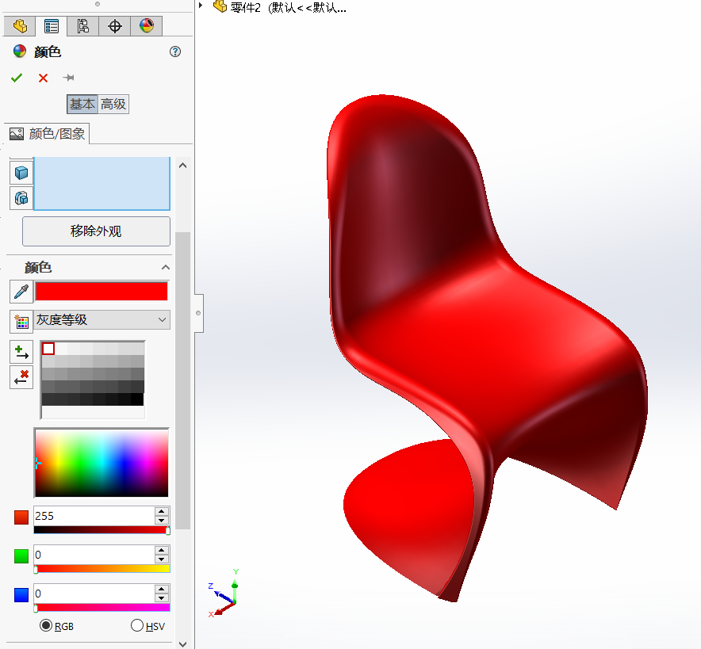The width and height of the screenshot is (701, 649).
Task: Select the white swatch in grayscale grid
Action: click(x=48, y=349)
